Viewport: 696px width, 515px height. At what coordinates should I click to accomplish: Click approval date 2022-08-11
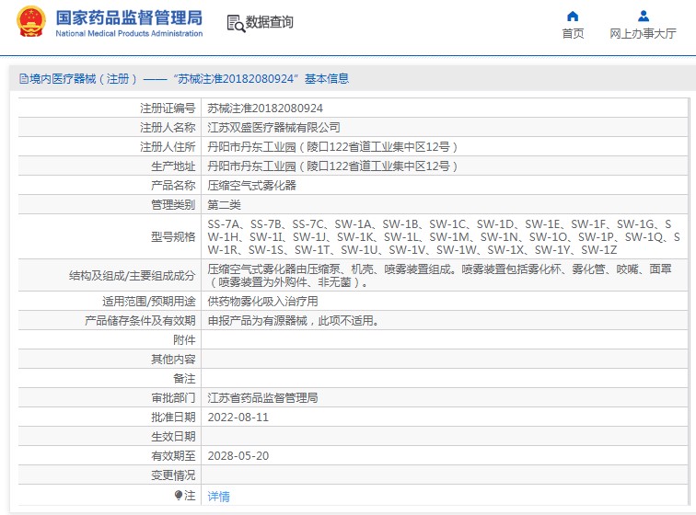238,418
